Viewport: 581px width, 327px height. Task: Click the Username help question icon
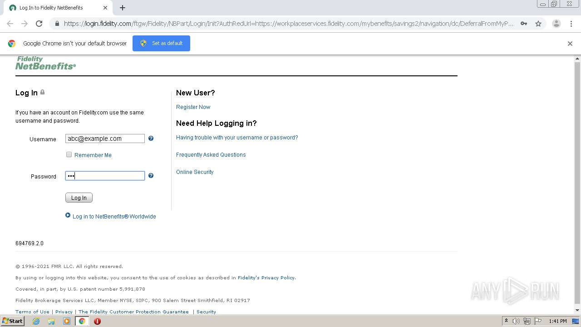click(151, 139)
